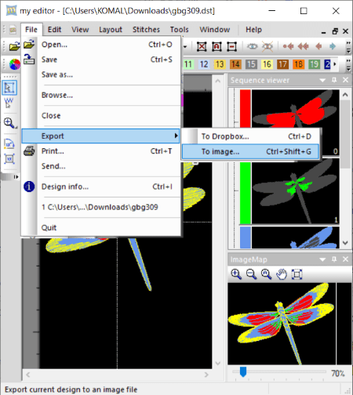Viewport: 353px width, 395px height.
Task: Choose the resize frame tool in left toolbar
Action: click(9, 159)
